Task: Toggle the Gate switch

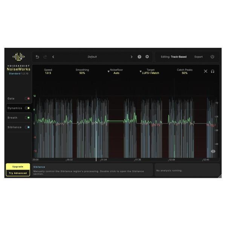Action: [27, 98]
